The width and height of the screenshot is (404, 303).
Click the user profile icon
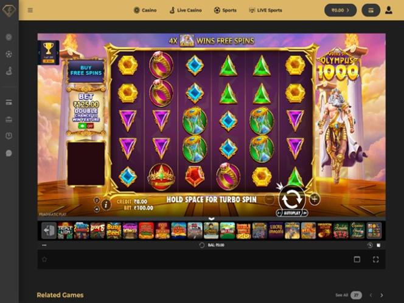click(x=389, y=10)
